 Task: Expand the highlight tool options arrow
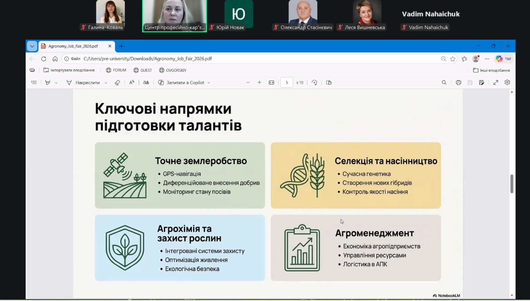click(56, 83)
